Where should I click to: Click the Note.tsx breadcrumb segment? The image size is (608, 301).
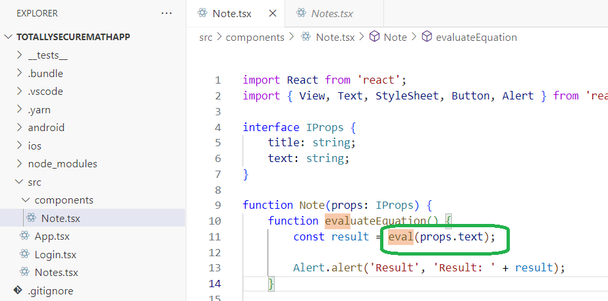pos(335,38)
